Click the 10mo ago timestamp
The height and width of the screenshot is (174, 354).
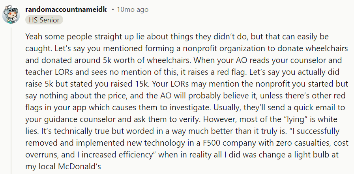coord(133,10)
